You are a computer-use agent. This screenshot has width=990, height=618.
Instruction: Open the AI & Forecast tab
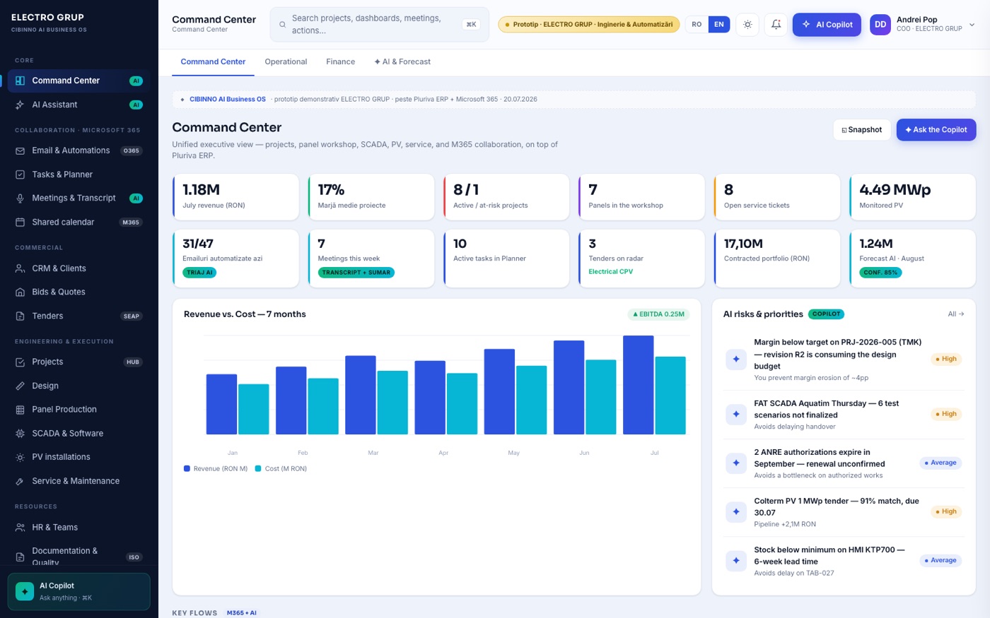click(402, 62)
